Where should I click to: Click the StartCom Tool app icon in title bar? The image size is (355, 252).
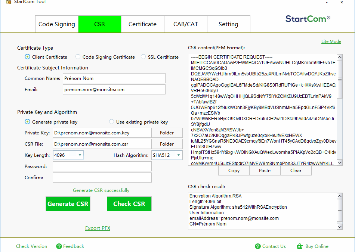(x=9, y=2)
